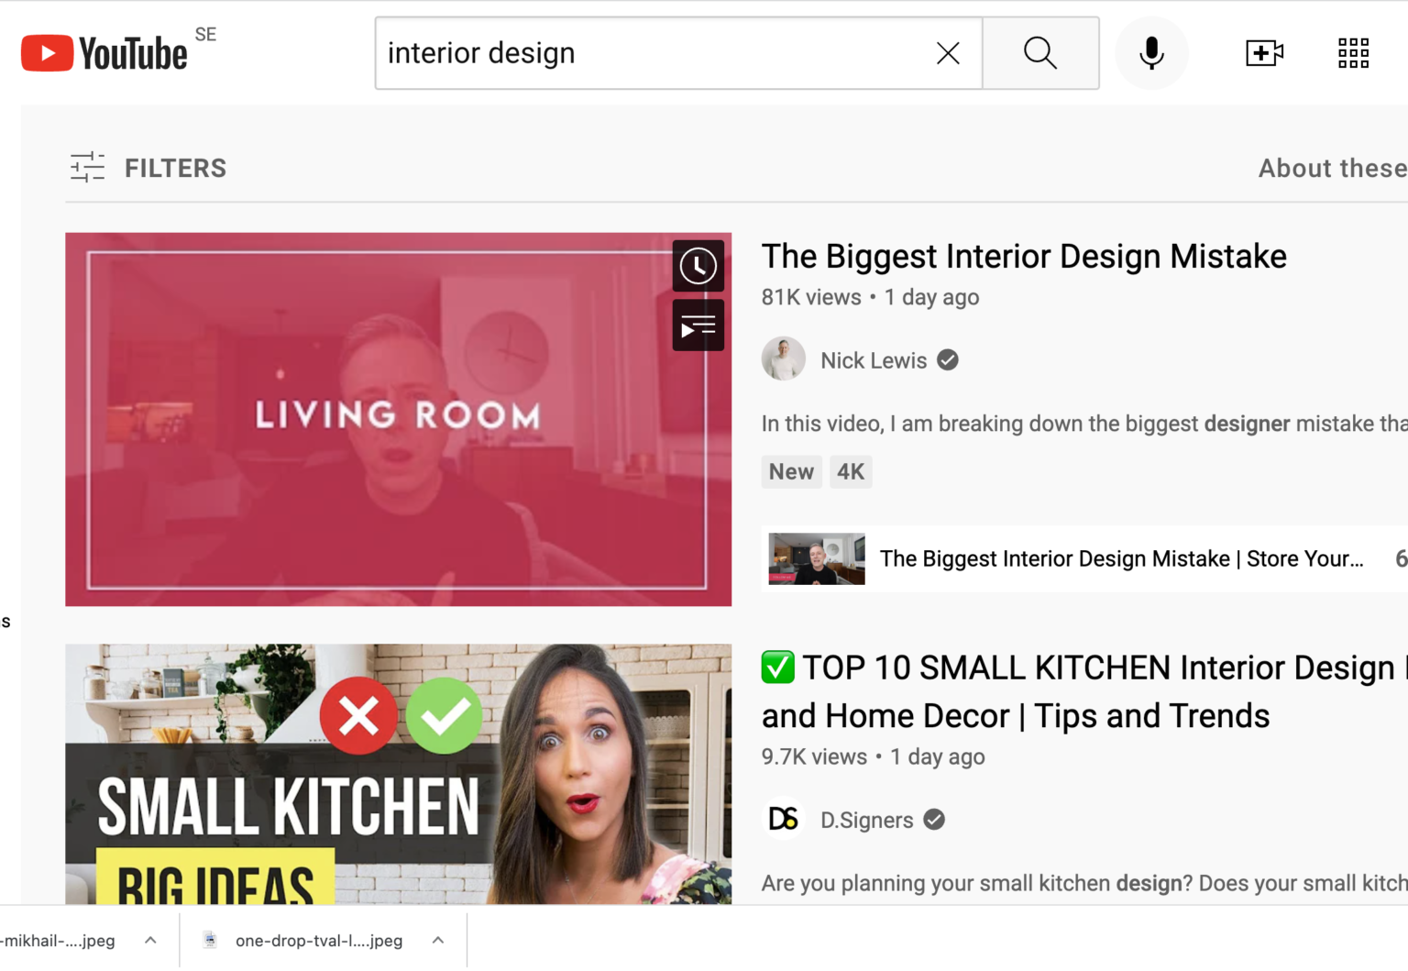Click the Nick Lewis video description snippet

pyautogui.click(x=1084, y=424)
